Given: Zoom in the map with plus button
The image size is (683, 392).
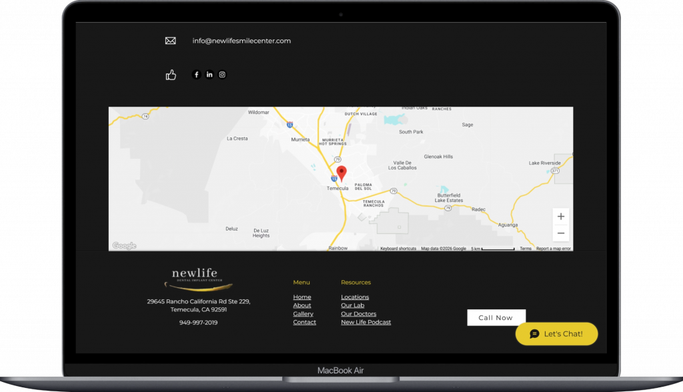Looking at the screenshot, I should tap(561, 217).
